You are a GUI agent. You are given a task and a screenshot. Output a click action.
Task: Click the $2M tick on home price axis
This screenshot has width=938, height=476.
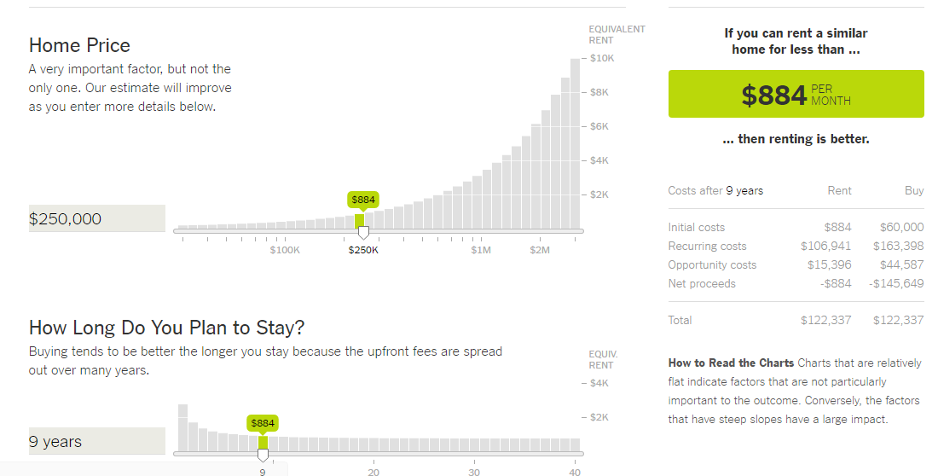point(540,250)
